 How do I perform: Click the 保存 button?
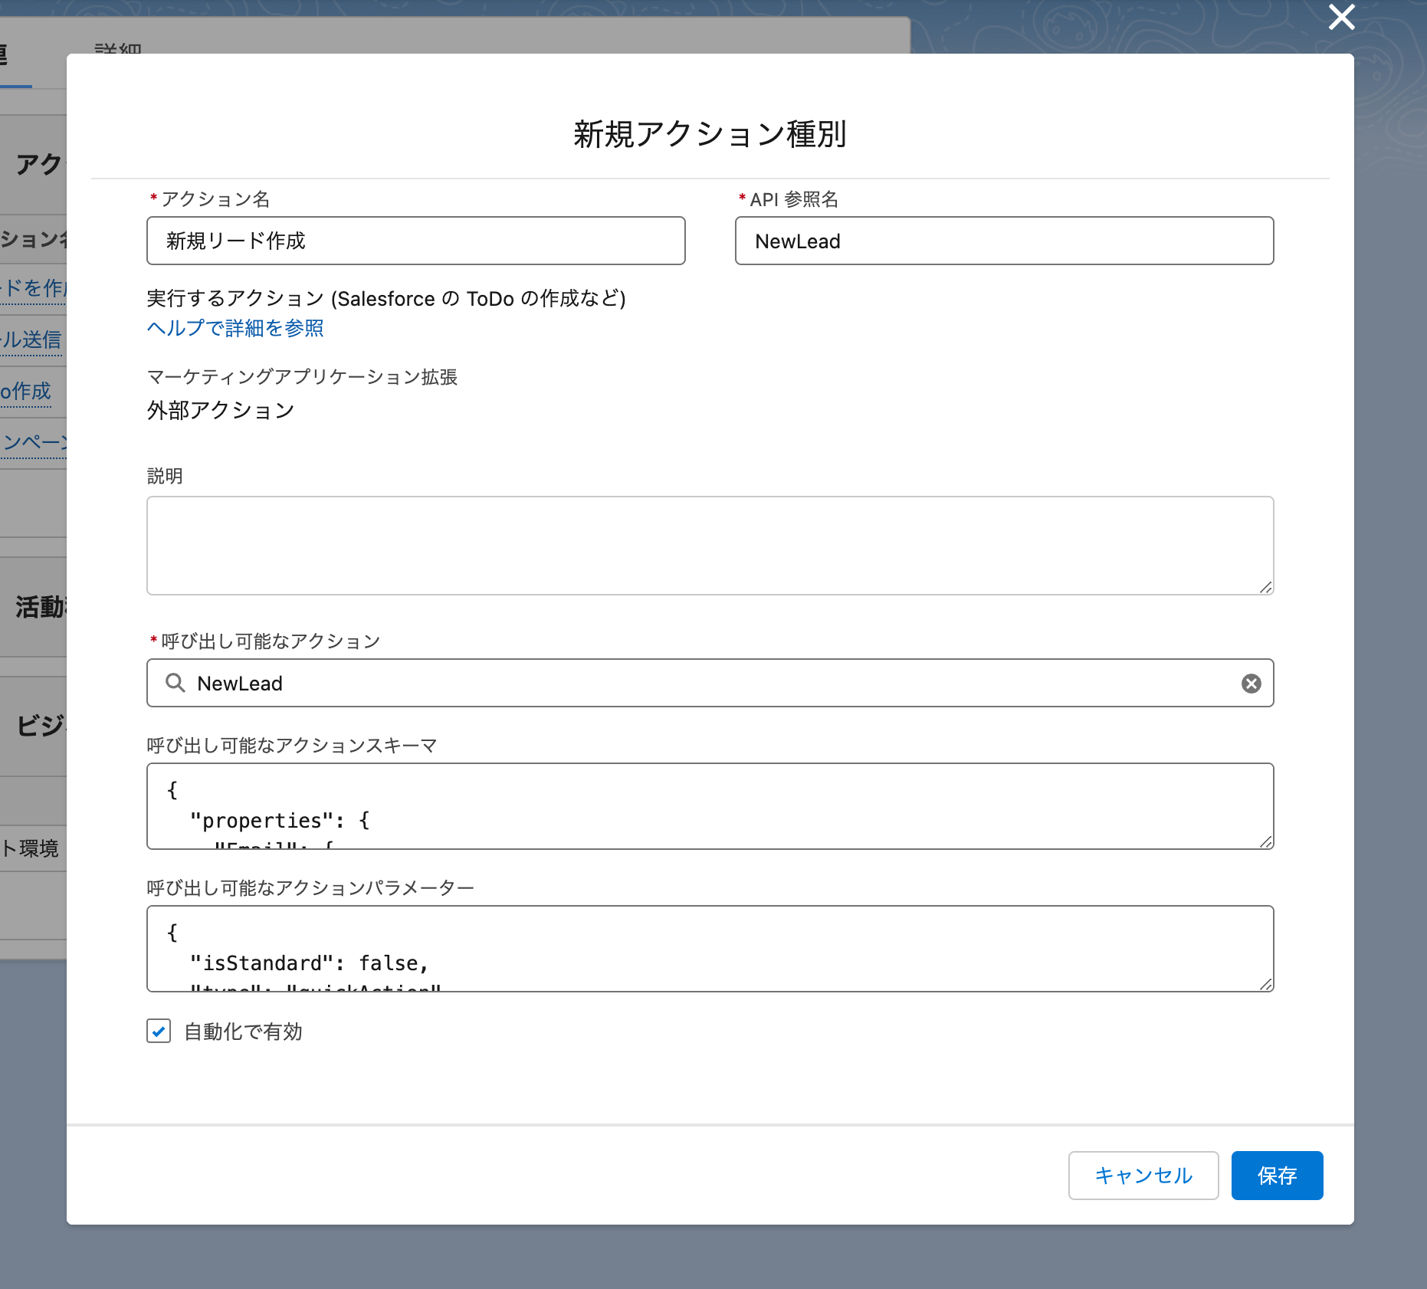1277,1175
